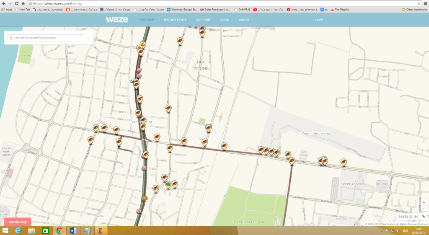Click the permalink chain icon beside coordinates
Screen dimensions: 429x235
(x=424, y=217)
